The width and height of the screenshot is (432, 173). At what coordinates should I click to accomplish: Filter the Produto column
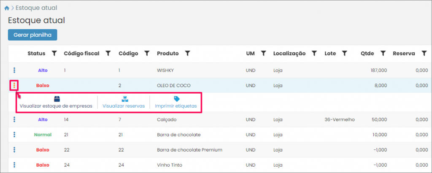pyautogui.click(x=188, y=54)
